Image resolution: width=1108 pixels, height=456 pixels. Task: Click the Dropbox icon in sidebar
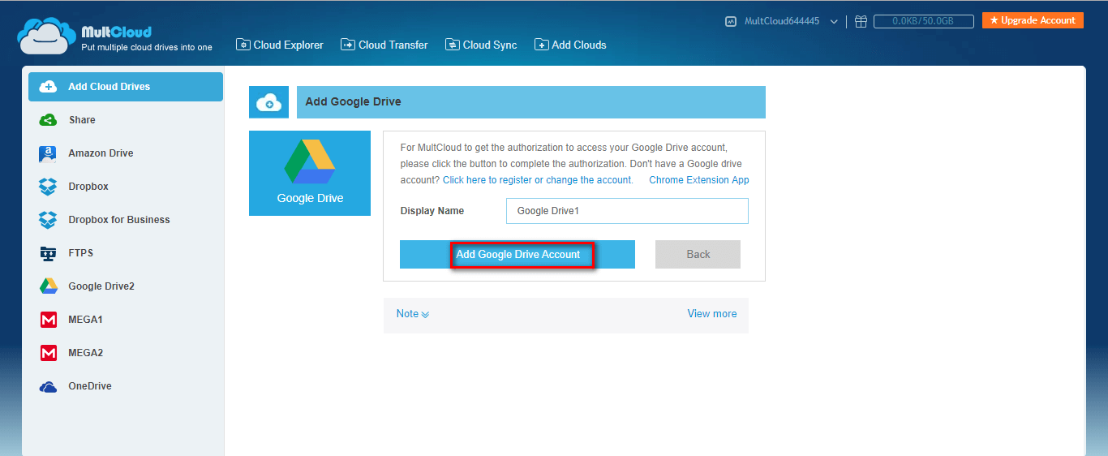[x=48, y=187]
